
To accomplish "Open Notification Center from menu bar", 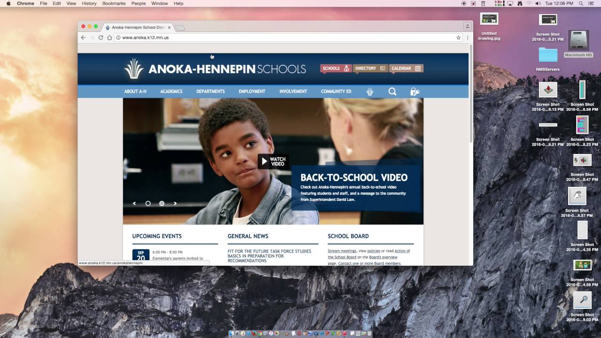I will (x=591, y=3).
